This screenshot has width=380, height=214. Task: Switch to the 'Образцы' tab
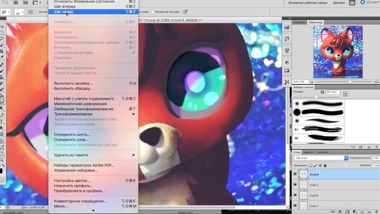pos(299,23)
